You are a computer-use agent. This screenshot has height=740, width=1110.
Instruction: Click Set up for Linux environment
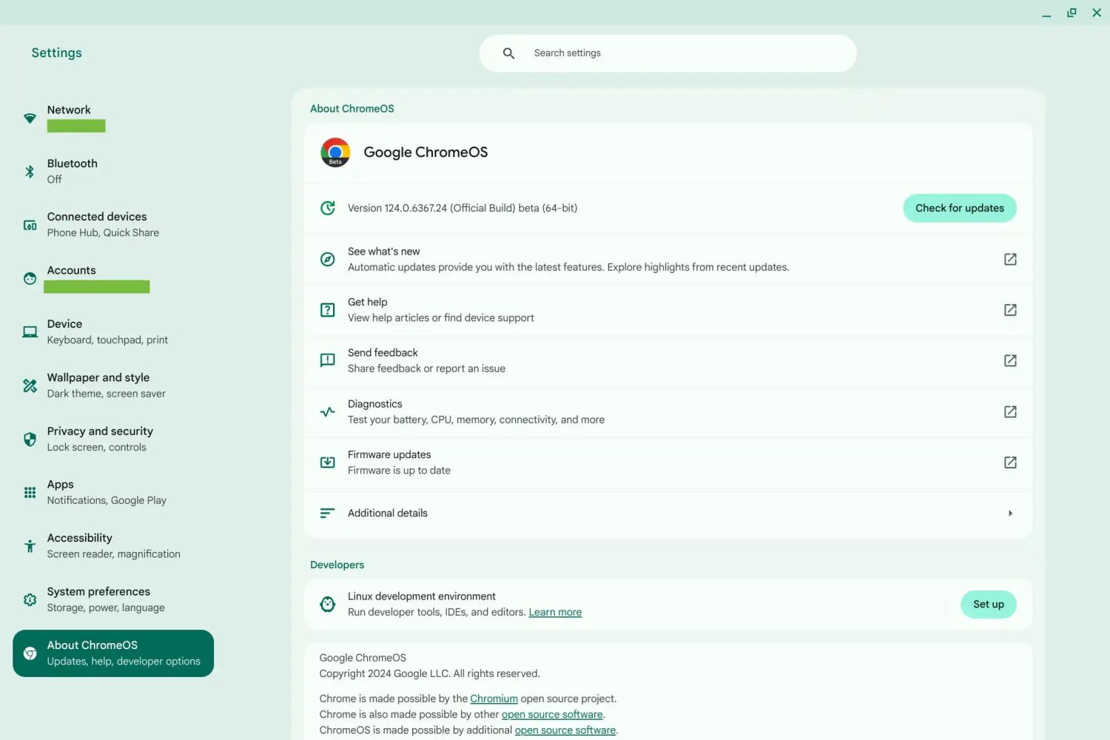[x=988, y=605]
